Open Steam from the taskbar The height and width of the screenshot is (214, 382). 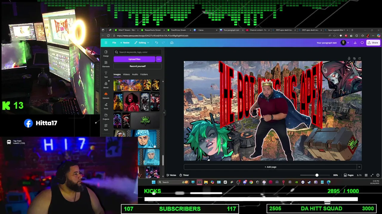coord(309,182)
